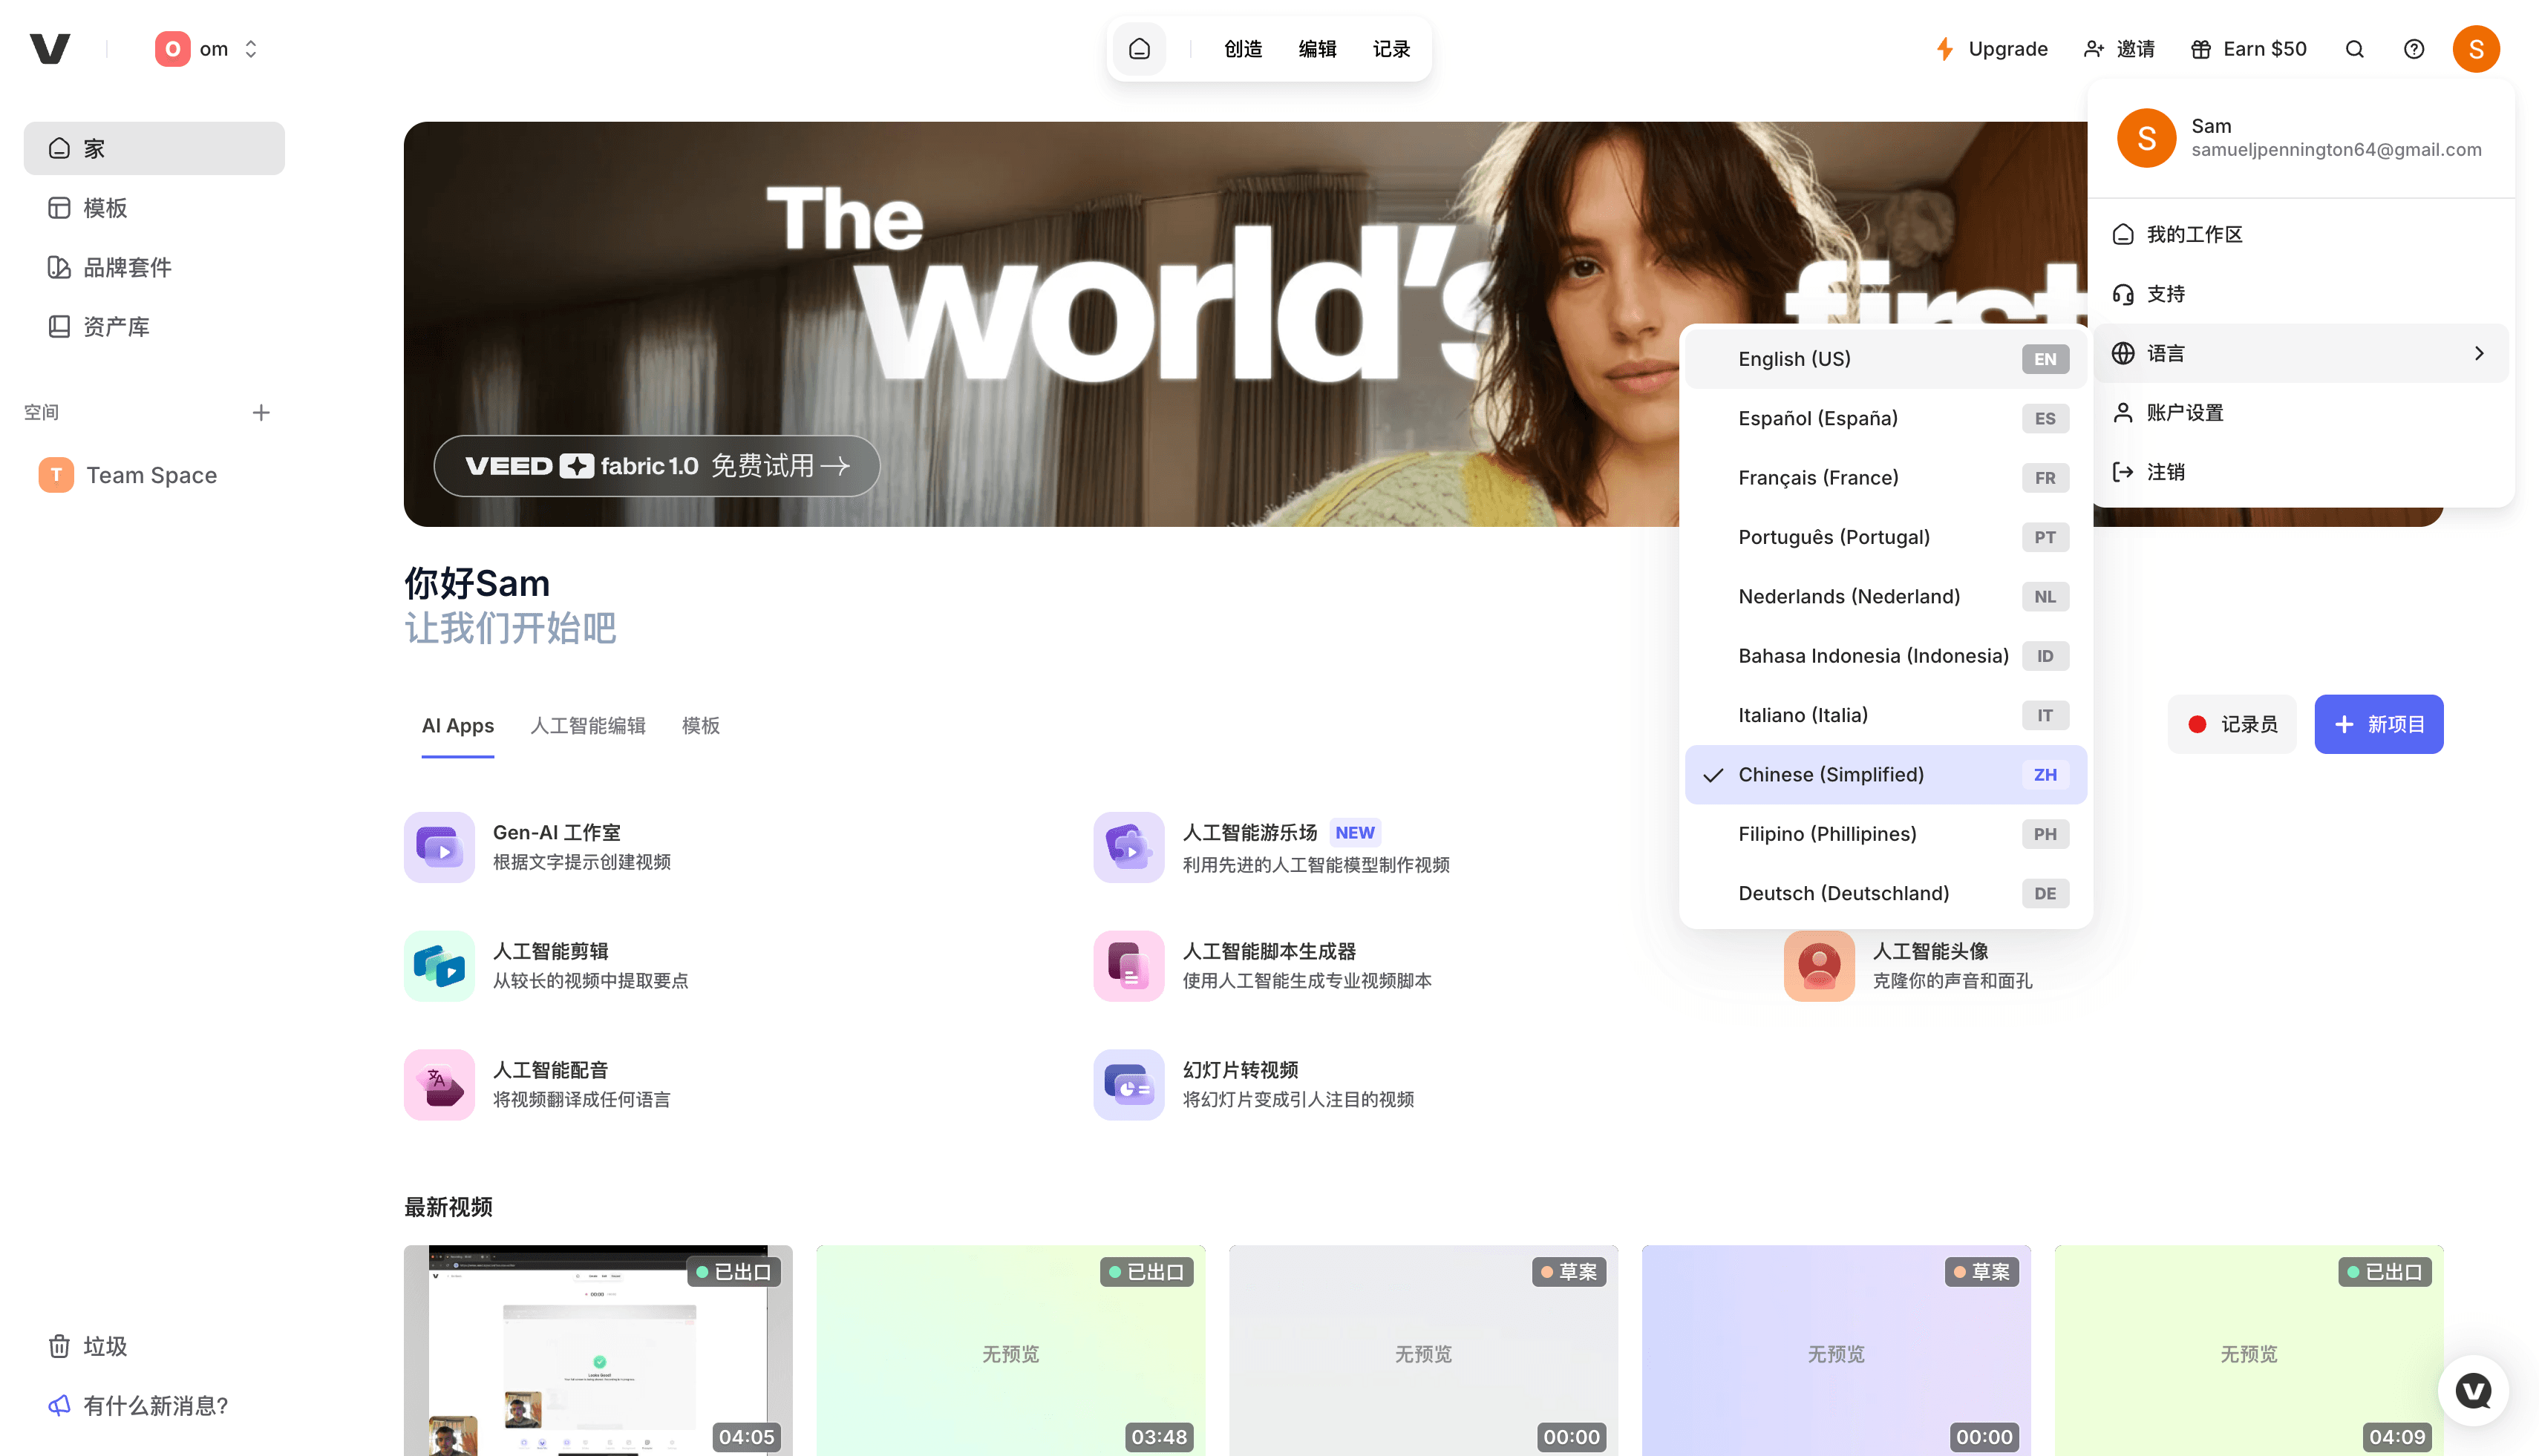Image resolution: width=2539 pixels, height=1456 pixels.
Task: Open 资产库 in the sidebar
Action: [x=116, y=326]
